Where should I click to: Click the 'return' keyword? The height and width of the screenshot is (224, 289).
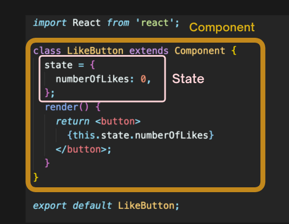click(73, 121)
